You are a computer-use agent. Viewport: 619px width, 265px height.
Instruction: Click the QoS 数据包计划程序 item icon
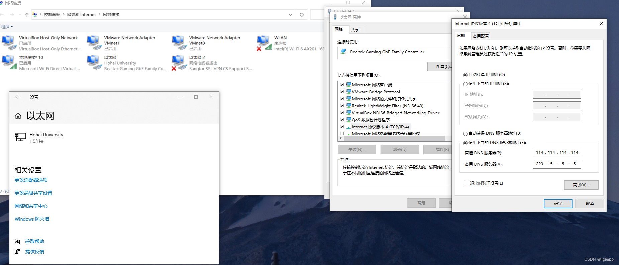(x=348, y=120)
